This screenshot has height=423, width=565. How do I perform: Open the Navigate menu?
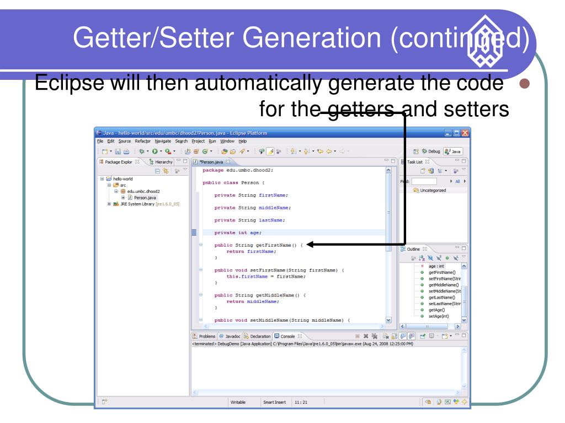(163, 142)
